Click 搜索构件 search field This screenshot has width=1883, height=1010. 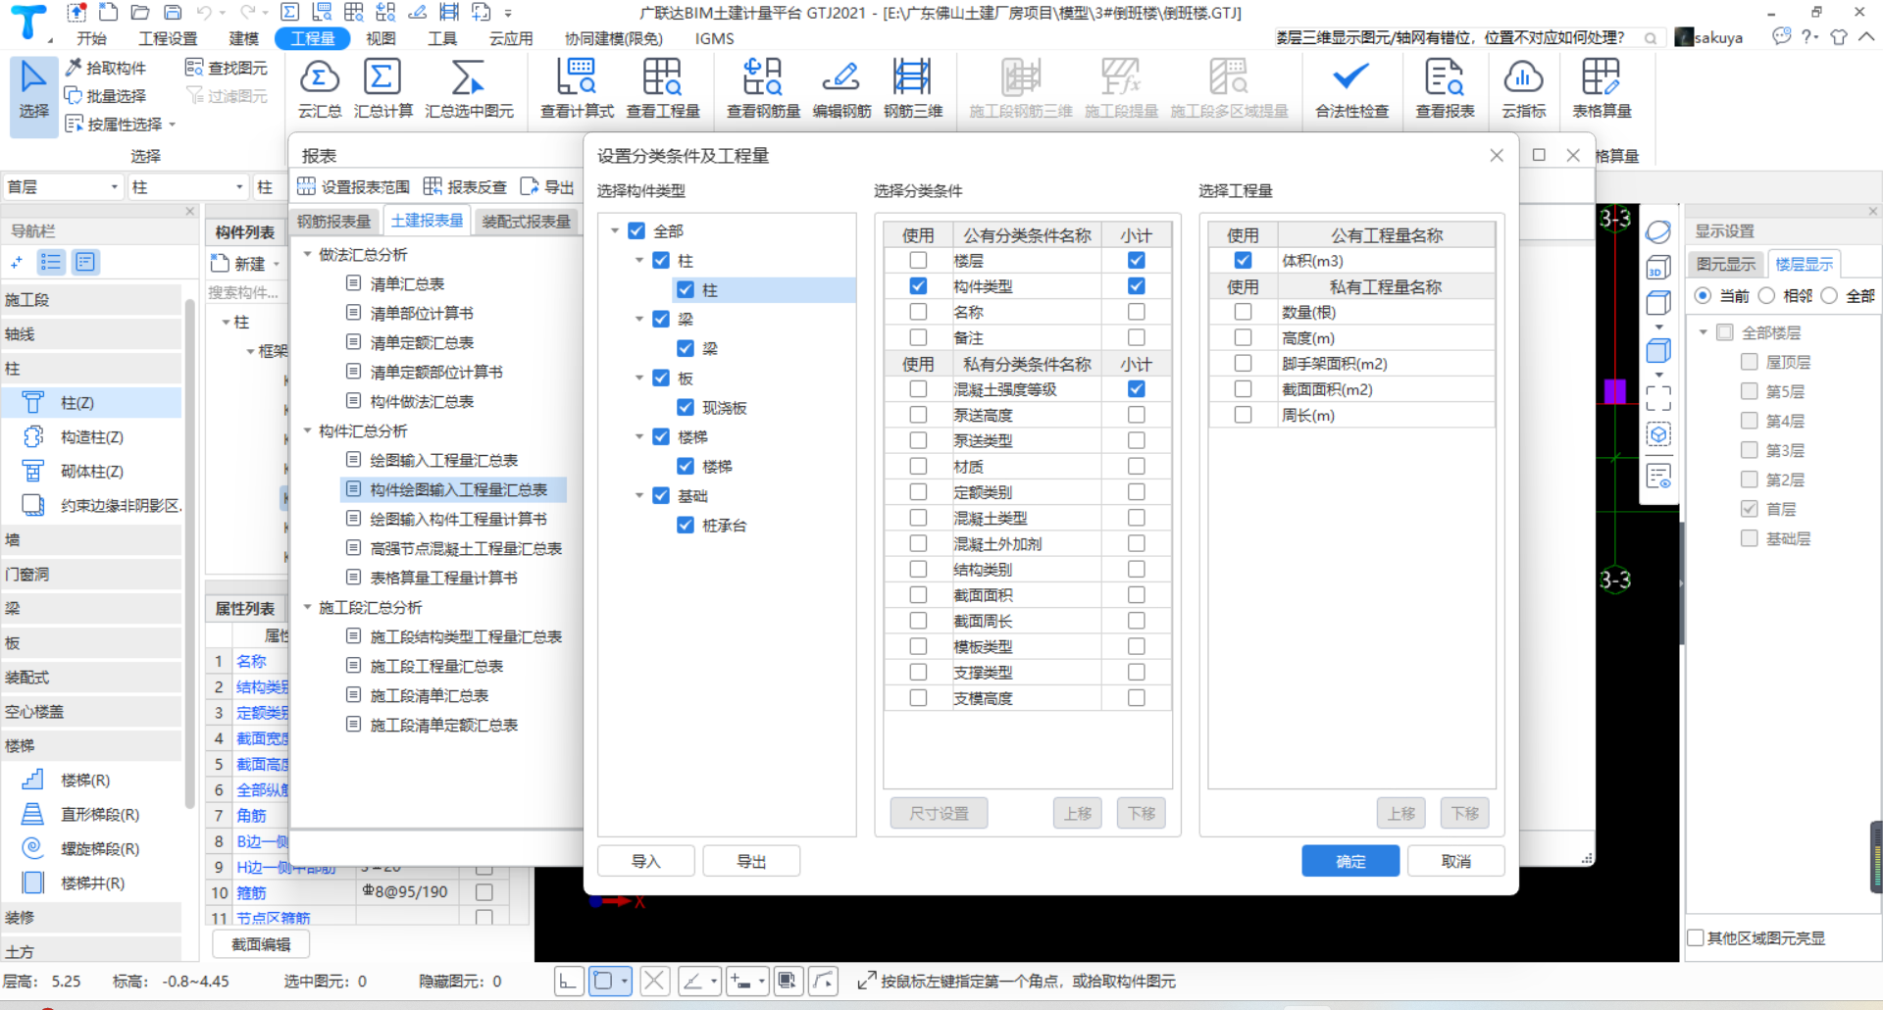[x=245, y=292]
